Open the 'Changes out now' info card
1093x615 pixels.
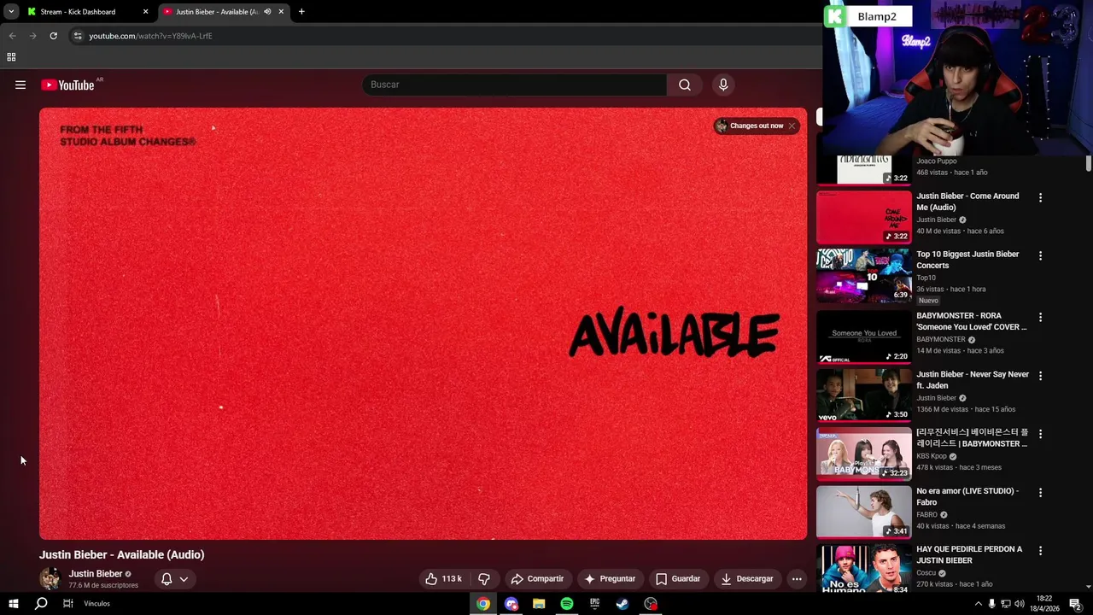tap(750, 126)
